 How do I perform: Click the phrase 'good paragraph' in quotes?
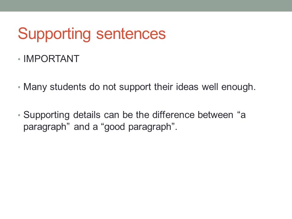pos(138,127)
